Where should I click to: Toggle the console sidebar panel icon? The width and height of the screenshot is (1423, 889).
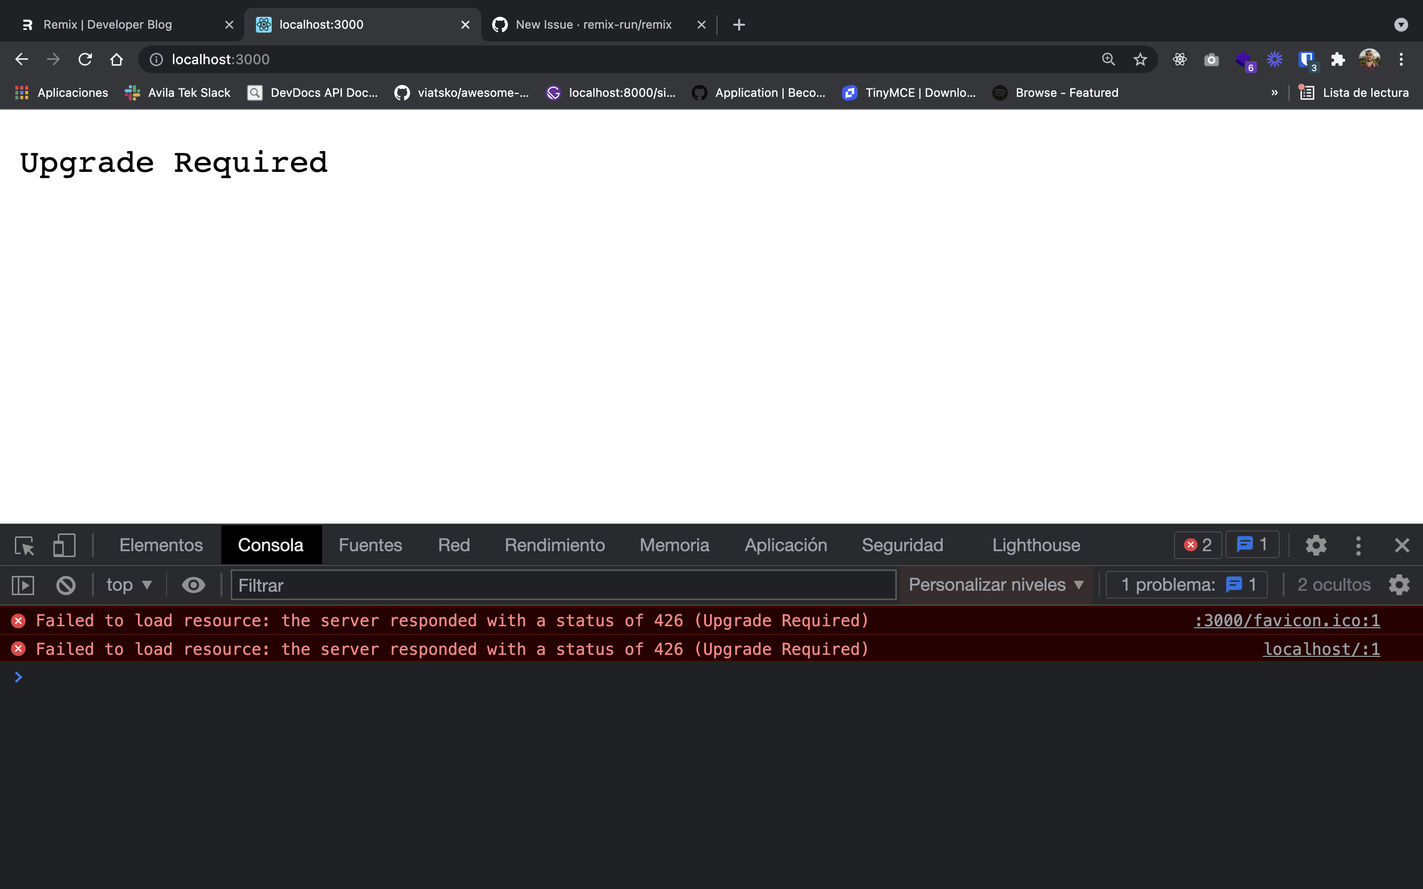[x=23, y=585]
